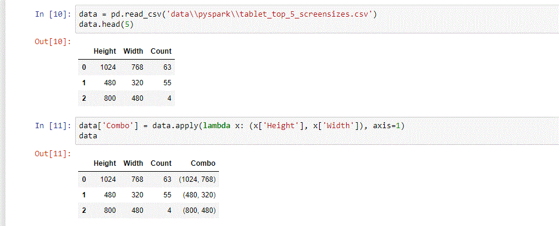559x226 pixels.
Task: Click the Width column header in first table
Action: click(x=133, y=51)
